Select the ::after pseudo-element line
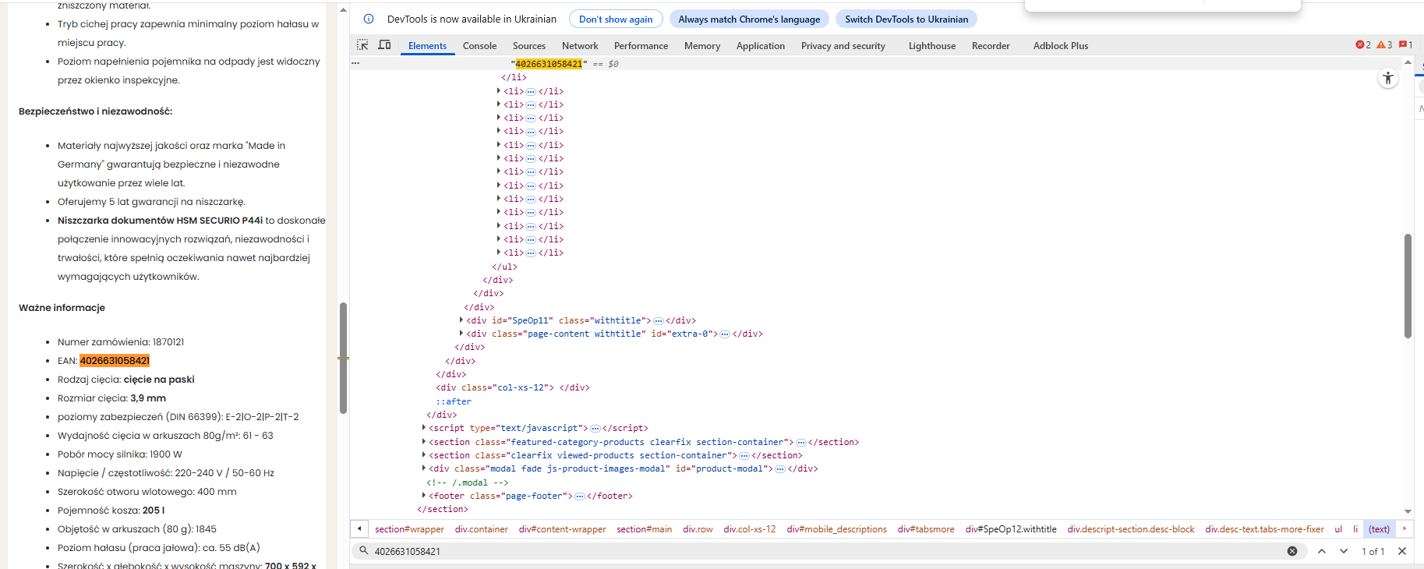Screen dimensions: 1424x569 click(x=454, y=401)
